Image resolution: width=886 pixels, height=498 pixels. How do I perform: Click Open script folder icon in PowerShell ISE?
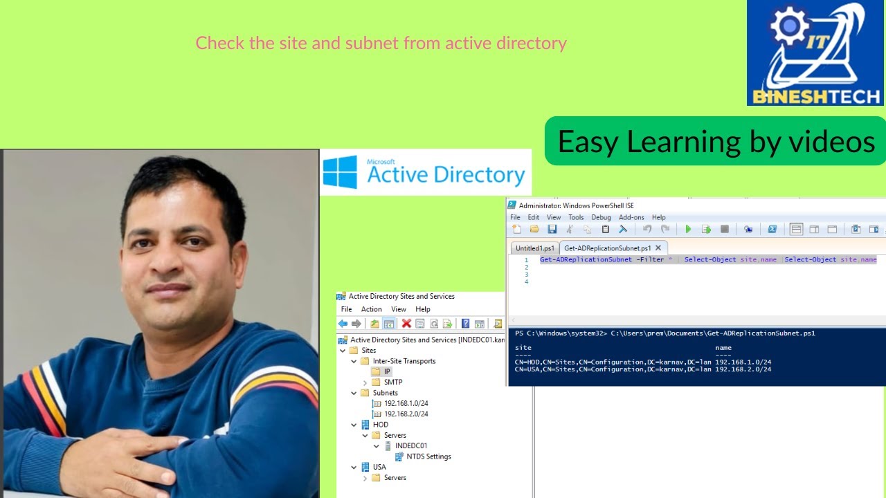[534, 229]
